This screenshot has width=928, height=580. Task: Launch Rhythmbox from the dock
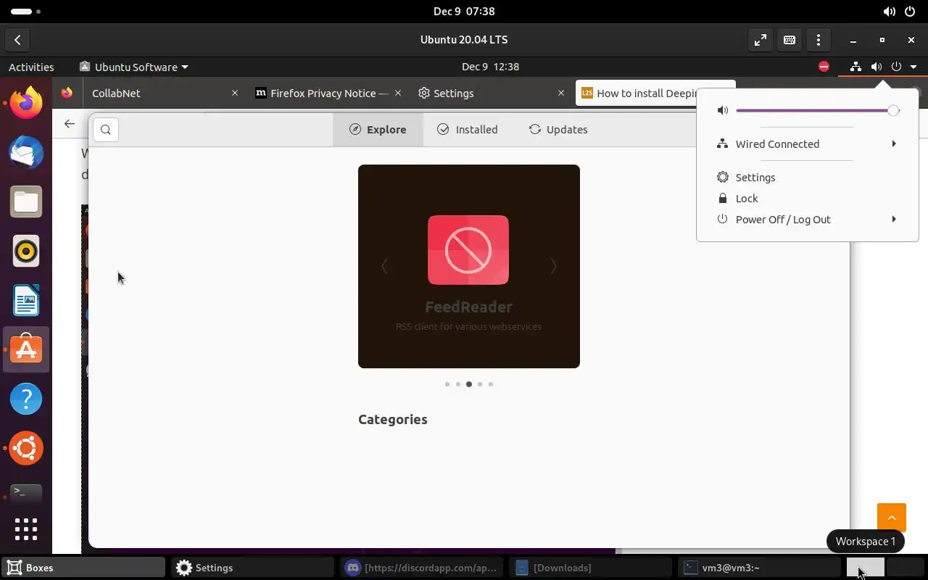26,251
